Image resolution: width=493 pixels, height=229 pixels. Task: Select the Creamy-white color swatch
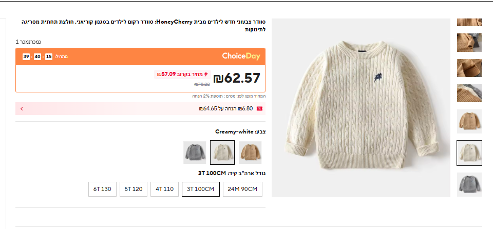pos(222,152)
